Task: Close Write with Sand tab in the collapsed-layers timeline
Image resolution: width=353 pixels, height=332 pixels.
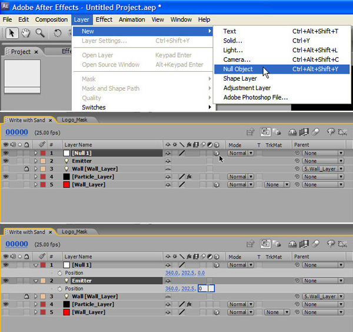Action: [51, 120]
